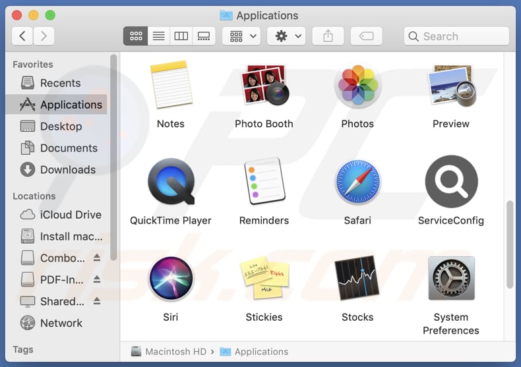This screenshot has width=521, height=367.
Task: Click the QuickTime Player icon
Action: [x=171, y=181]
